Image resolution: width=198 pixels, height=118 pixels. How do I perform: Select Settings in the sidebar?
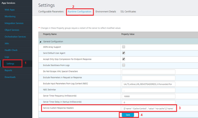(10, 64)
